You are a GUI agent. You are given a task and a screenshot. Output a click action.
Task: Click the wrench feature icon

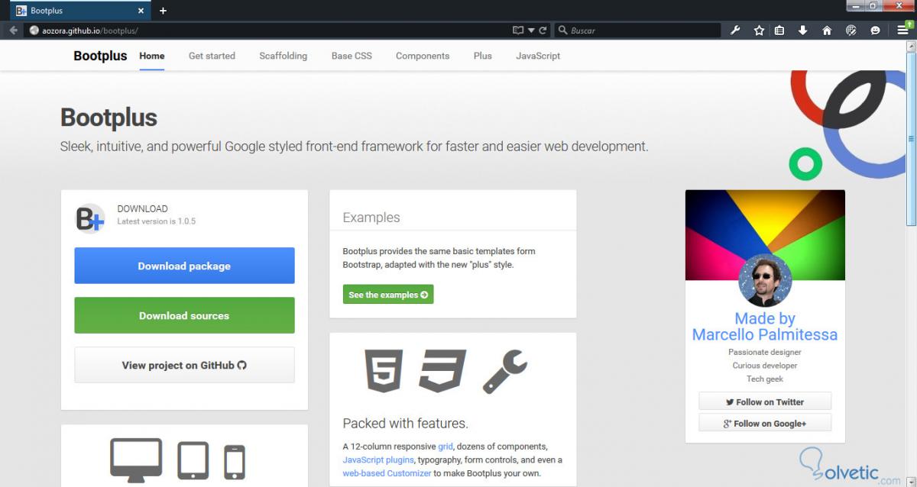tap(504, 372)
